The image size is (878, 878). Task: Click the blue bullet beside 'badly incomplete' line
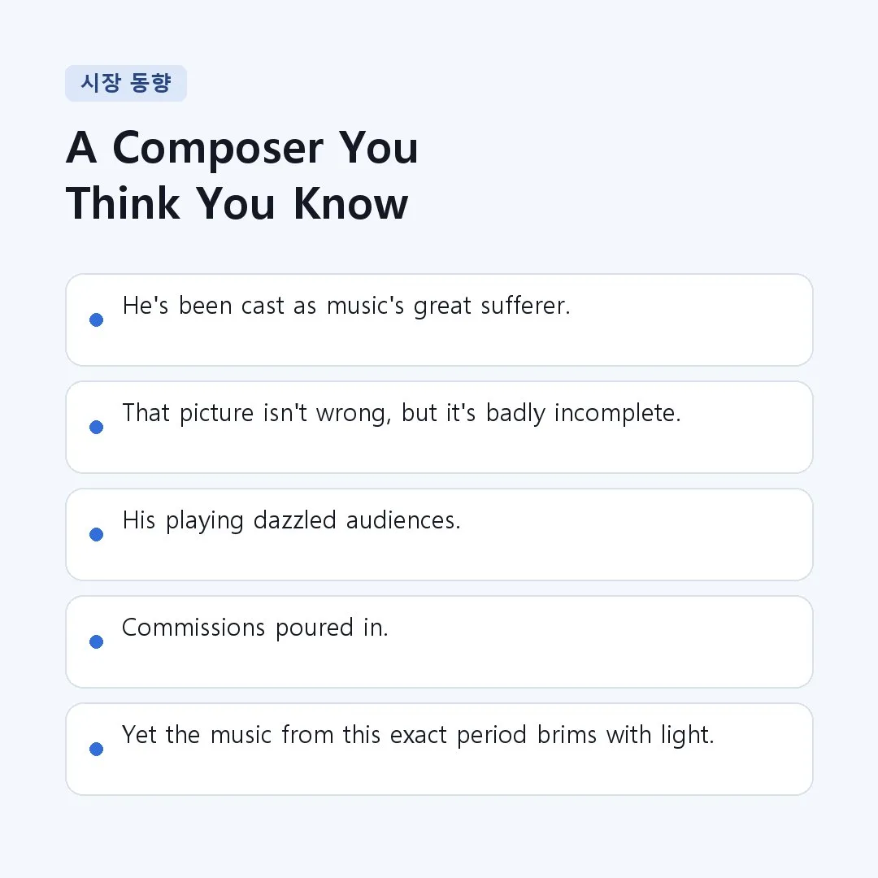pos(96,428)
